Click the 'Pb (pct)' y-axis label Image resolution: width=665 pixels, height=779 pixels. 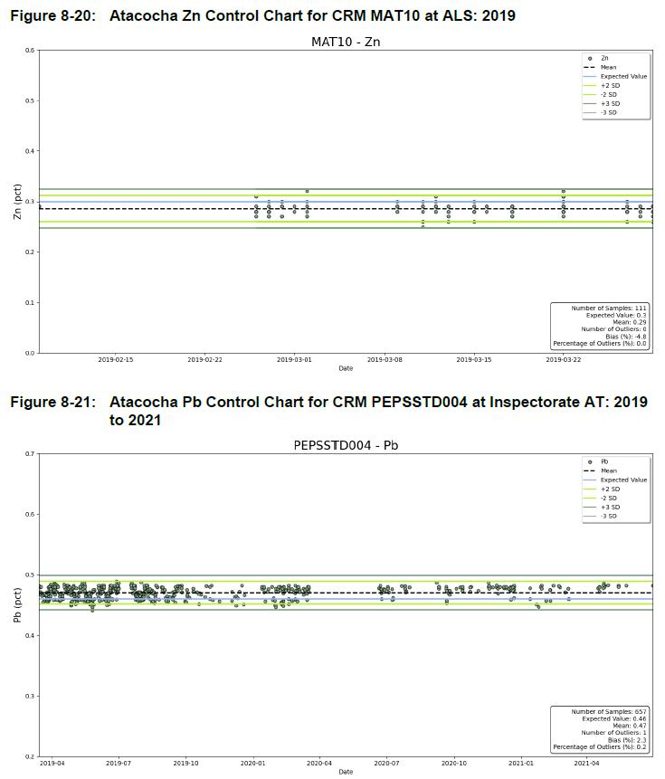[x=17, y=604]
